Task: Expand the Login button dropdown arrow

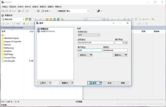Action: tap(101, 83)
